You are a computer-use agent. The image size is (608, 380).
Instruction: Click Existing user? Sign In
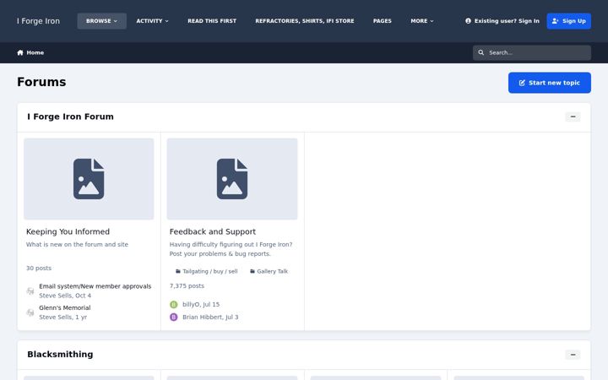502,21
